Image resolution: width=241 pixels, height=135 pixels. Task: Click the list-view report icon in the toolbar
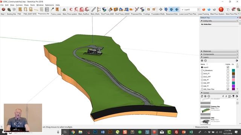(x=47, y=9)
